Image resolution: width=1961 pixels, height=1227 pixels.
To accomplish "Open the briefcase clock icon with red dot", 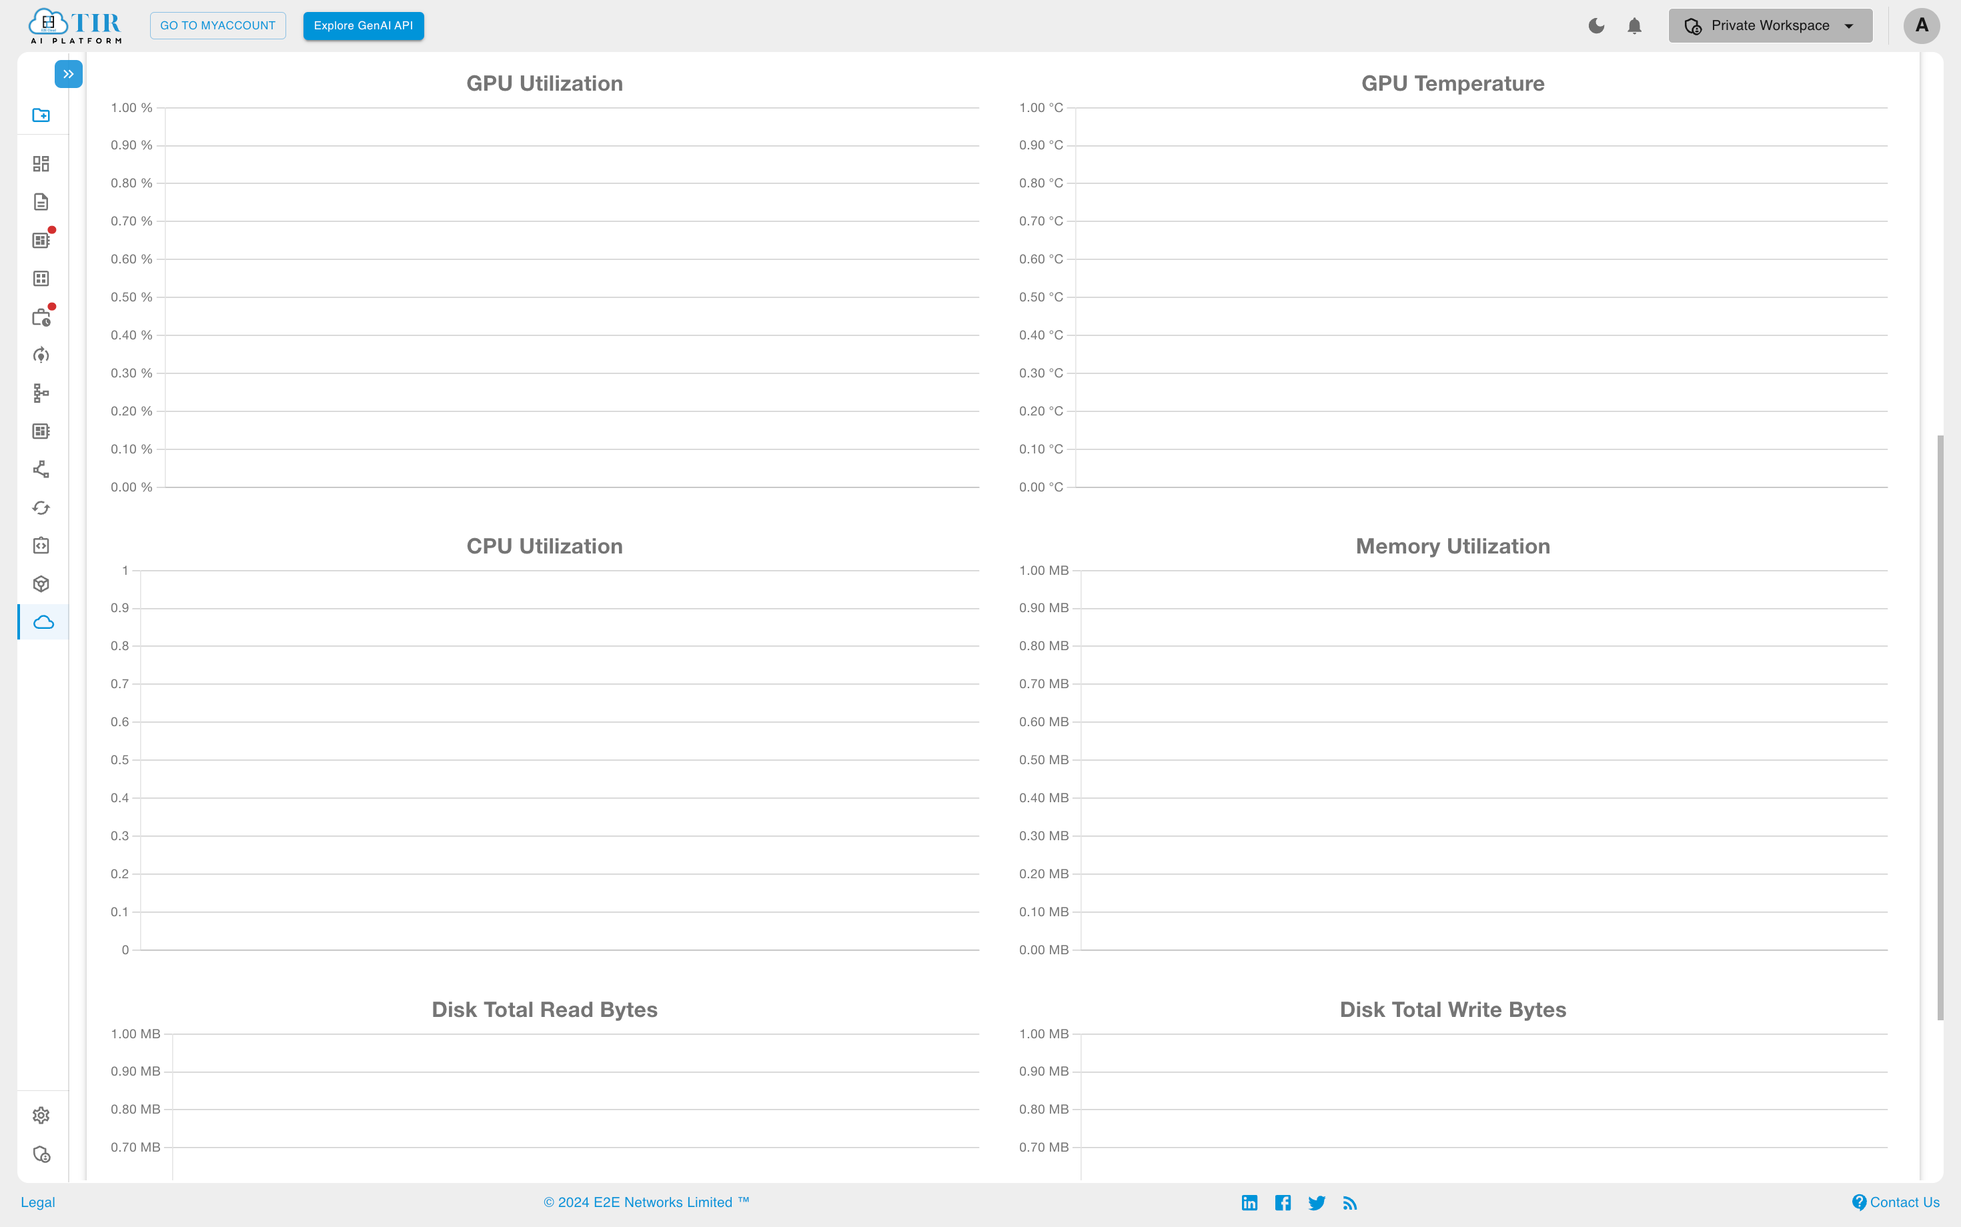I will pos(41,317).
